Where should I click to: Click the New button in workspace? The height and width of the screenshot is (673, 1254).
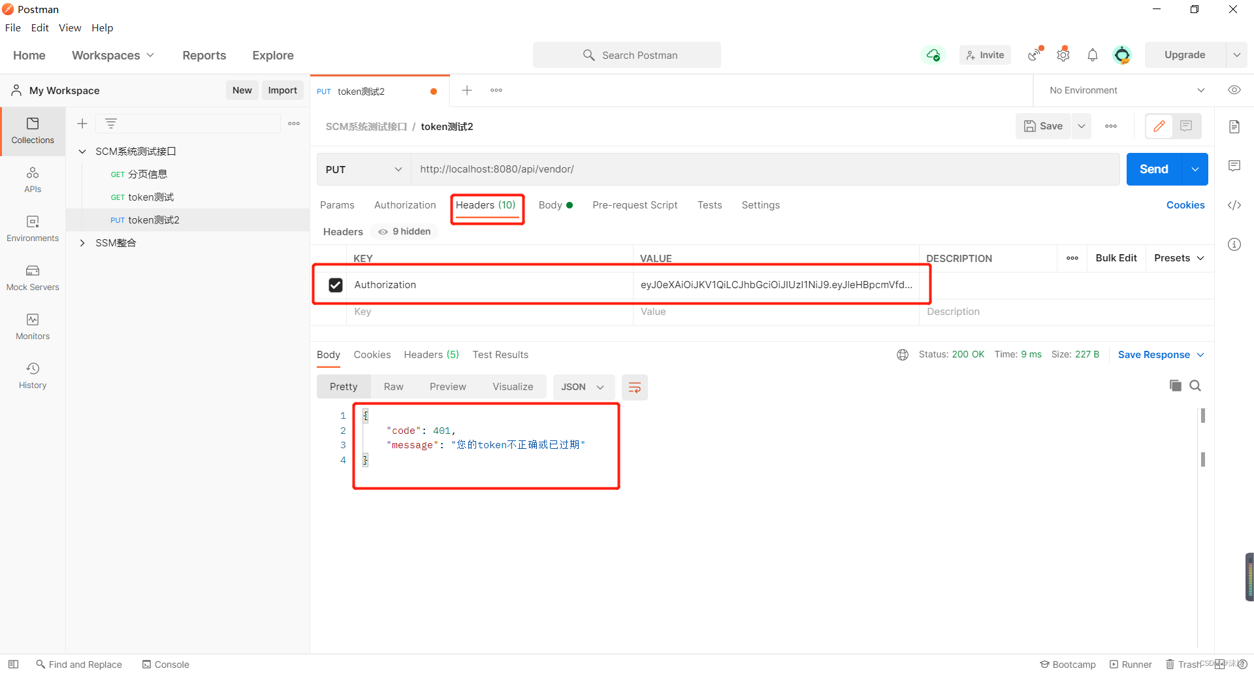(242, 90)
